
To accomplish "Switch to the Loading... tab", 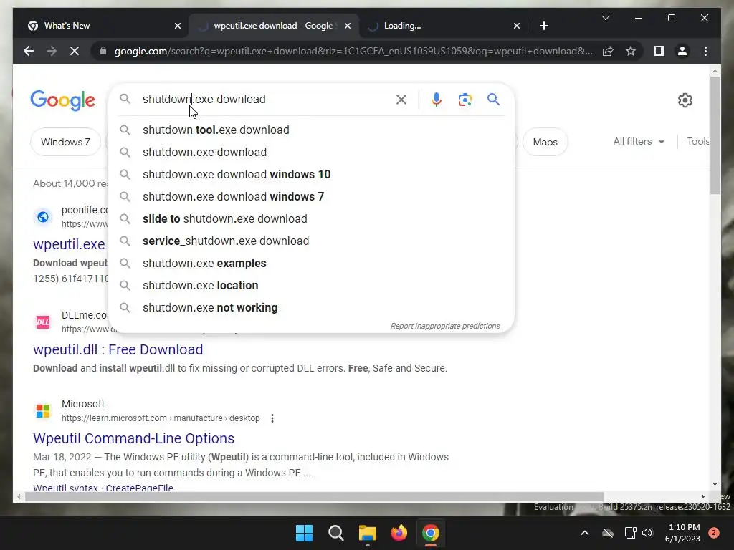I will pyautogui.click(x=443, y=26).
